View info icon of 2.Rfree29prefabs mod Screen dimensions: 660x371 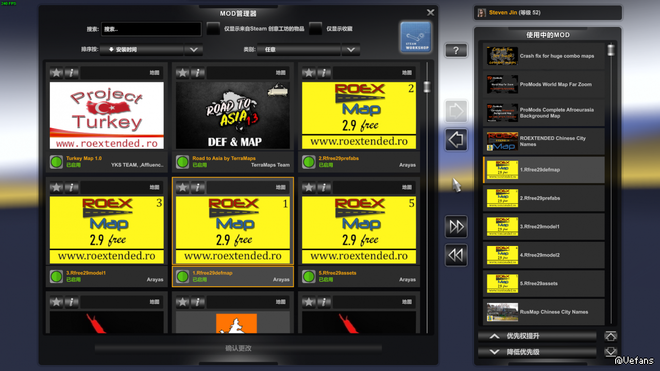tap(324, 73)
